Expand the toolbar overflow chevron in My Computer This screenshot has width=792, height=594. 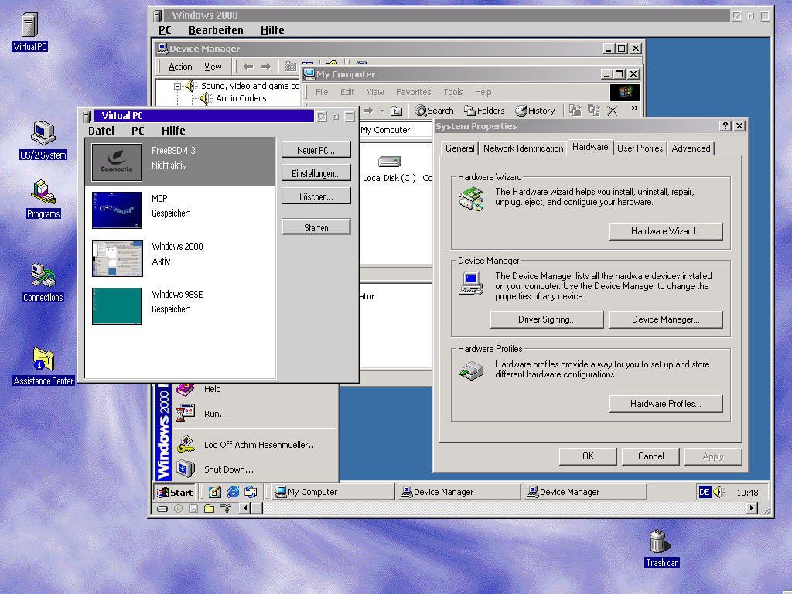coord(635,109)
